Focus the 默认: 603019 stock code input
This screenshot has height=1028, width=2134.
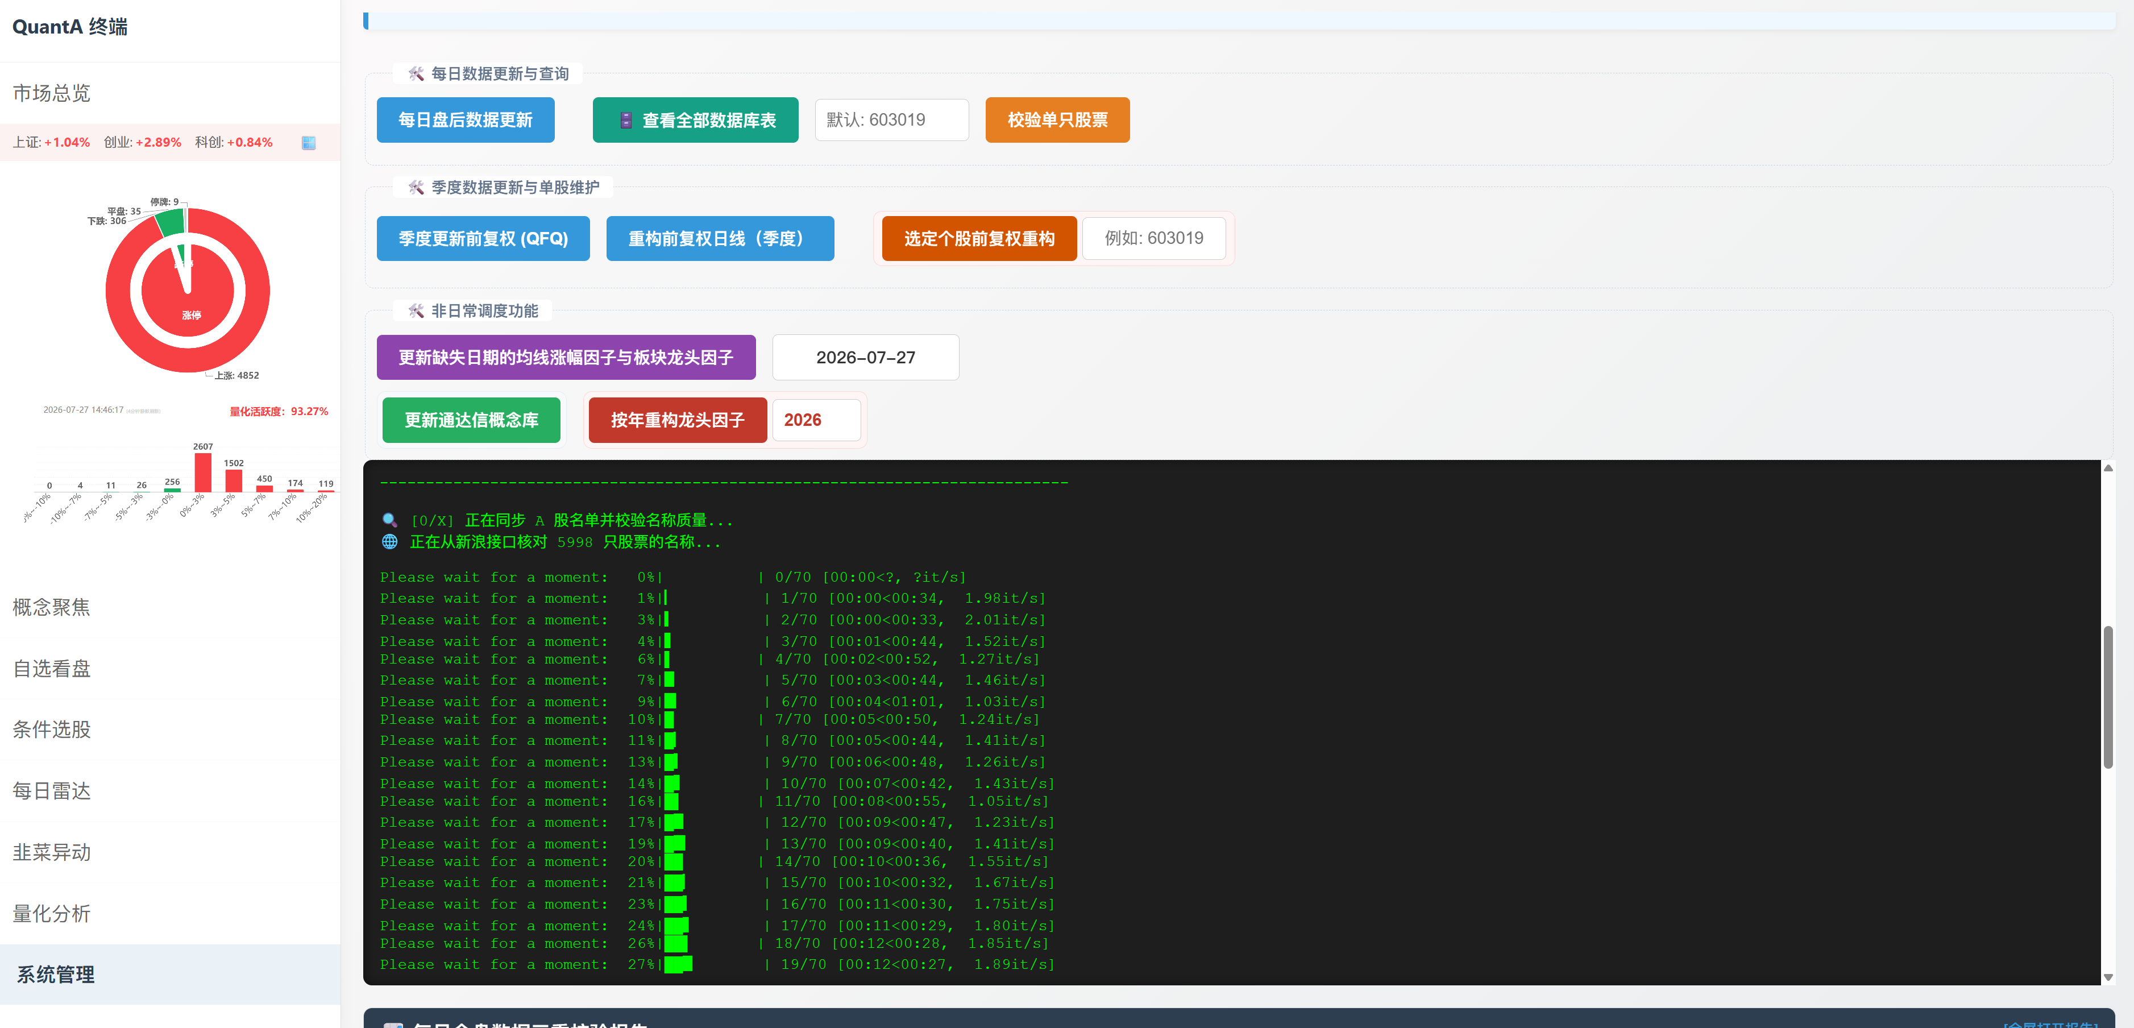click(891, 120)
